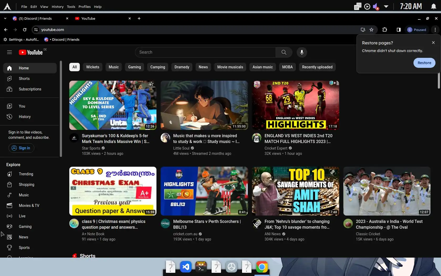Open the terminal app from the dock
Screen dimensions: 441x276
[201, 267]
